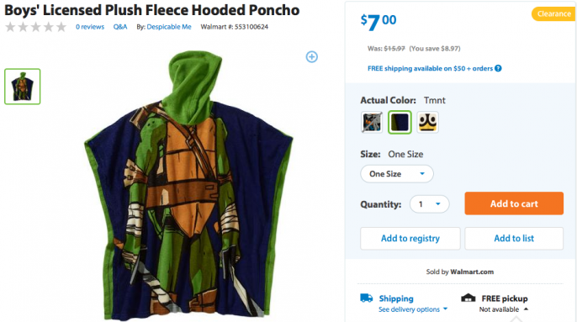Expand See delivery options

click(x=413, y=309)
